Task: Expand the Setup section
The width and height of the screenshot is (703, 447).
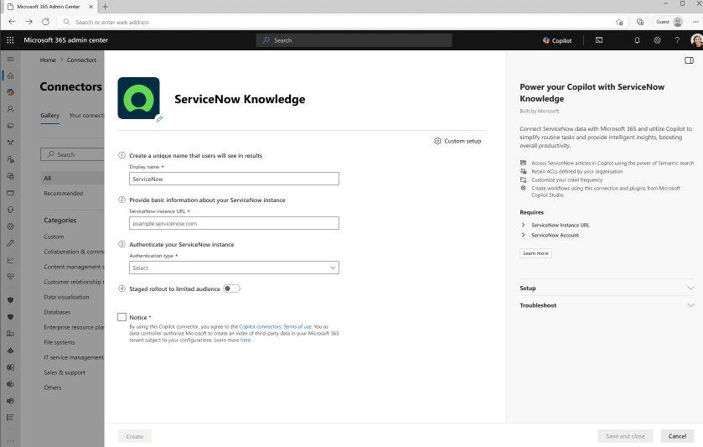Action: coord(607,288)
